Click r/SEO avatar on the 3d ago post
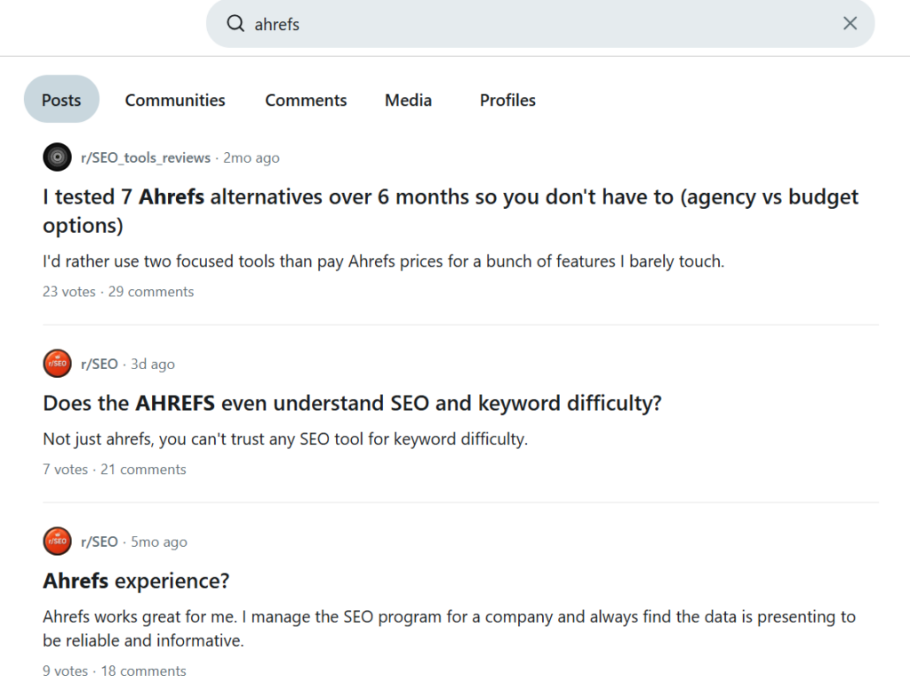The width and height of the screenshot is (910, 683). point(57,364)
